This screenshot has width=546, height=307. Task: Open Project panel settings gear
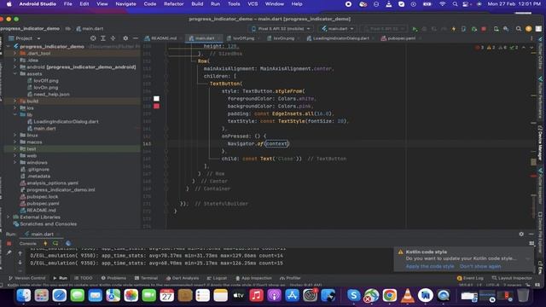125,38
